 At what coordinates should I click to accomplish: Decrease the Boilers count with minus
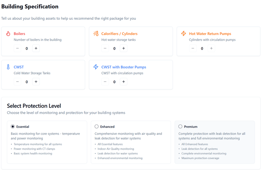pyautogui.click(x=17, y=48)
